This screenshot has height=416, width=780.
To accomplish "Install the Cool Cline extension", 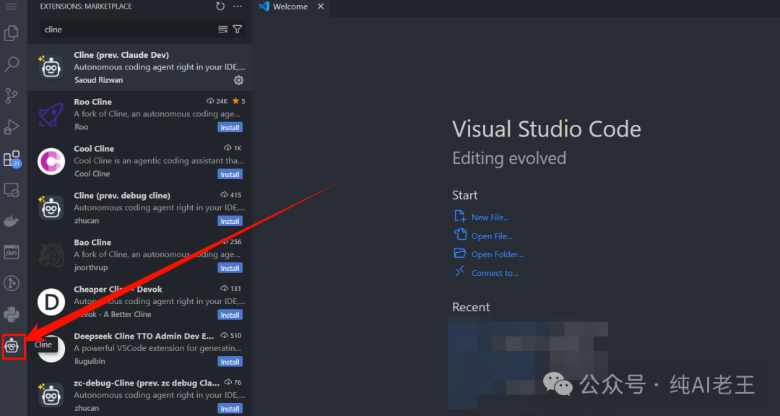I will (x=230, y=174).
